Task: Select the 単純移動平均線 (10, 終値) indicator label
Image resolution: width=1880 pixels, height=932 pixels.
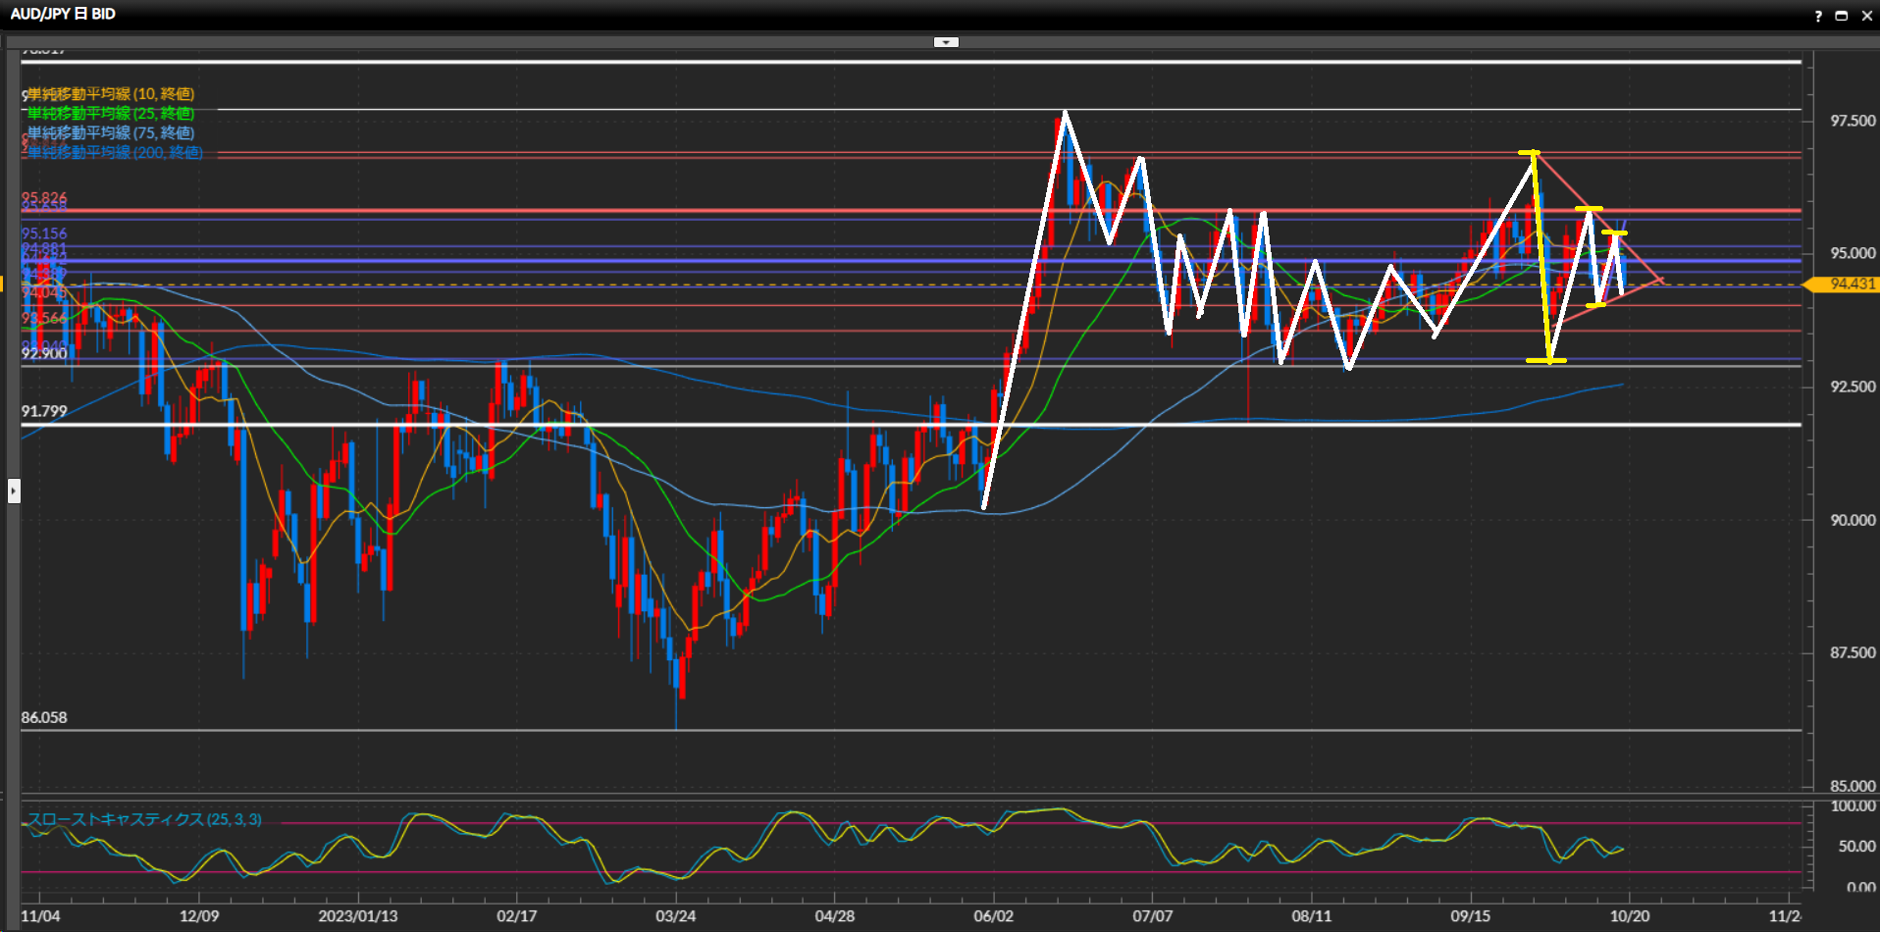Action: point(110,94)
